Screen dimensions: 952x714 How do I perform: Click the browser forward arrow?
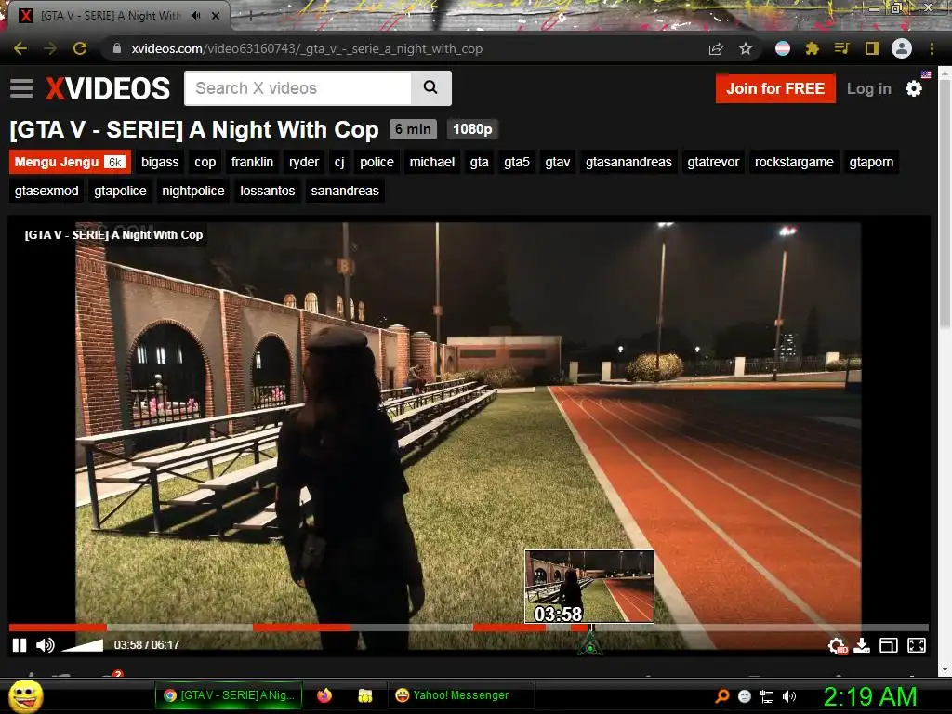50,48
